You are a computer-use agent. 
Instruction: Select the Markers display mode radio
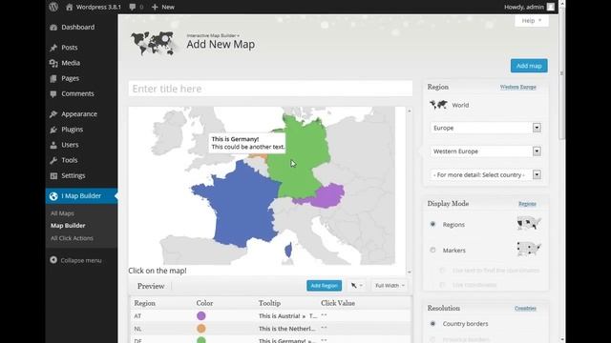(x=432, y=250)
